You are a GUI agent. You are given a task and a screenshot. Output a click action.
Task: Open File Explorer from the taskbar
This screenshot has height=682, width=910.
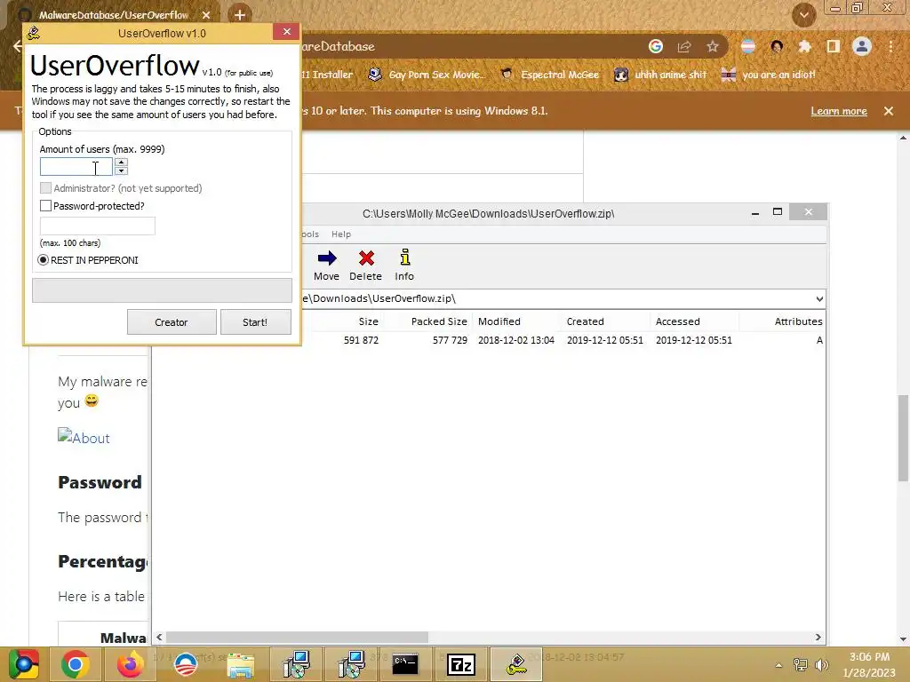pos(241,664)
